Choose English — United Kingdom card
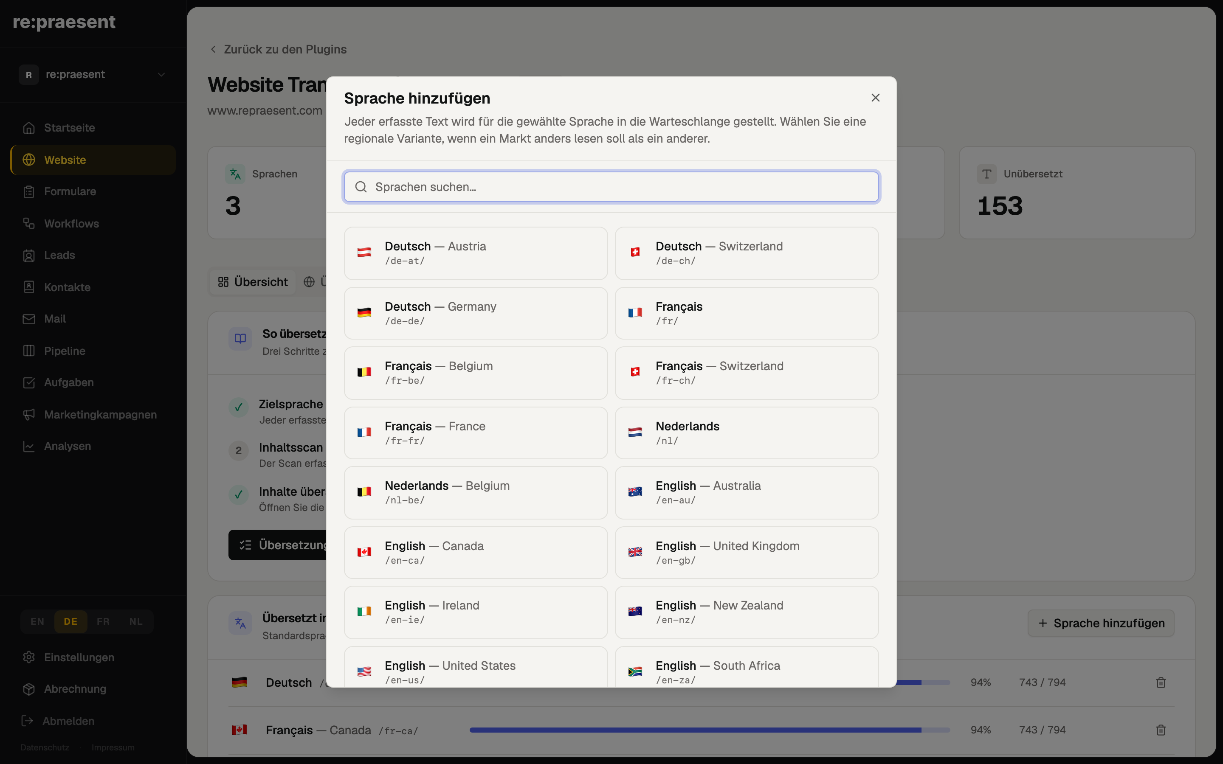This screenshot has height=764, width=1223. tap(747, 553)
